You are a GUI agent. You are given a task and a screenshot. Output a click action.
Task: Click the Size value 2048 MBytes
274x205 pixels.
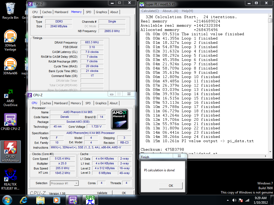click(x=59, y=26)
